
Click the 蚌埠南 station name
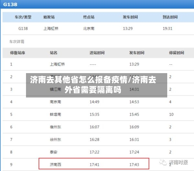(x=55, y=115)
